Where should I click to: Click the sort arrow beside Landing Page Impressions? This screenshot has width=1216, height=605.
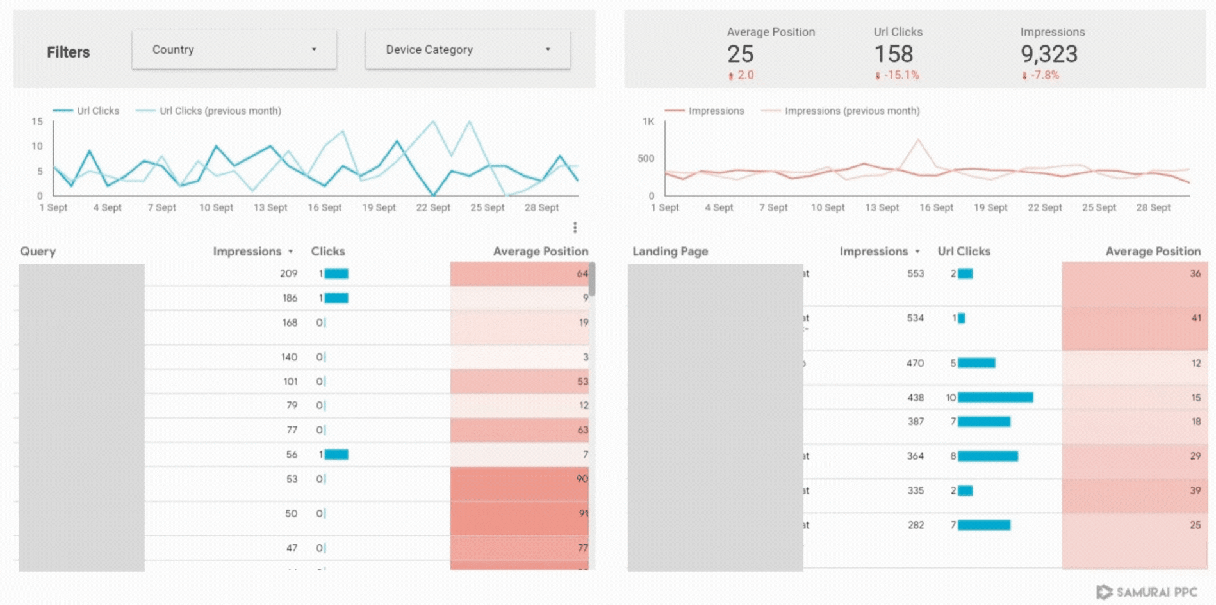click(917, 252)
